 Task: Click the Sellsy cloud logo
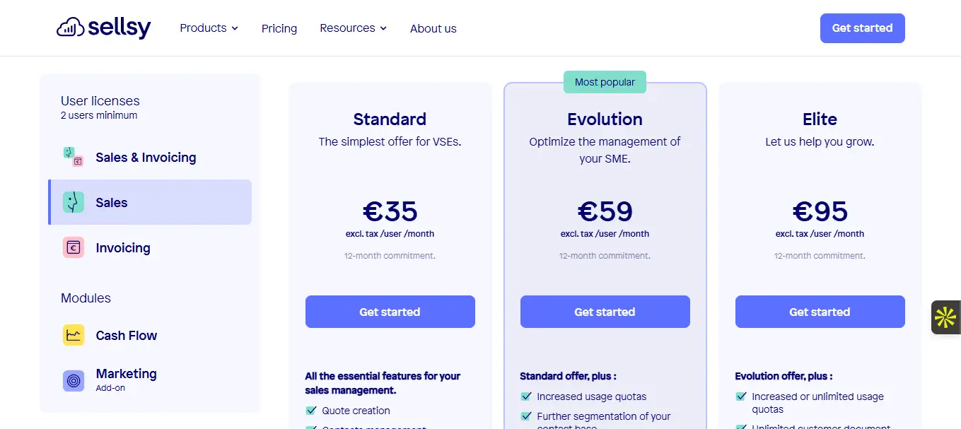point(71,28)
